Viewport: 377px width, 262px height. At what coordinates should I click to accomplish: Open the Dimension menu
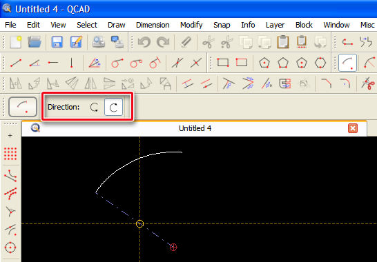coord(153,25)
